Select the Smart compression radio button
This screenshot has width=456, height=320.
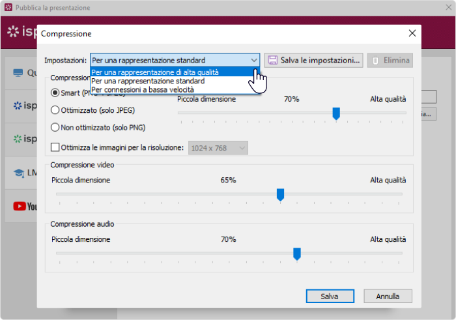[55, 93]
